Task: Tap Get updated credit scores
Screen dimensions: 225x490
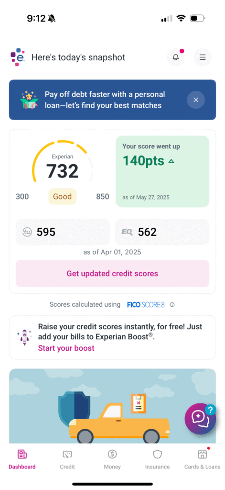Action: pos(112,273)
